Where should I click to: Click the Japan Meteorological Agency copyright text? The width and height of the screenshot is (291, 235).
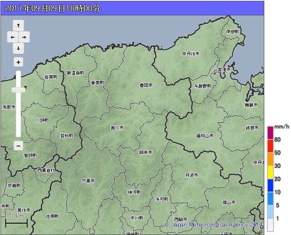tap(213, 225)
